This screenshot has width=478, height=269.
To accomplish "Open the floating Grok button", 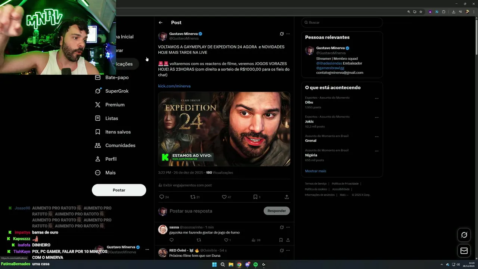I will (464, 235).
